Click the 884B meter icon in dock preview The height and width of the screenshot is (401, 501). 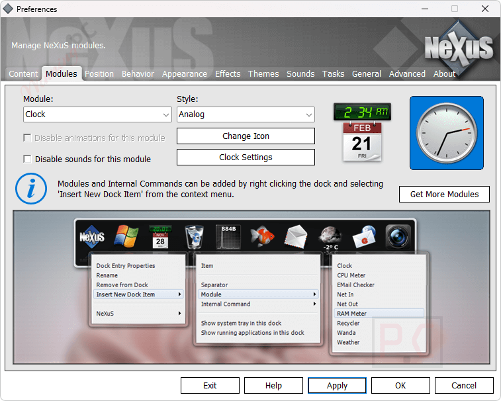tap(228, 237)
